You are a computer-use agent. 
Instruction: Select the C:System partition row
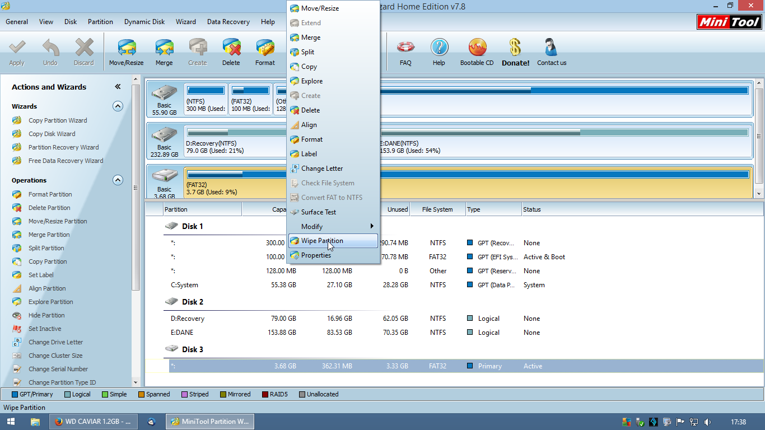coord(466,285)
